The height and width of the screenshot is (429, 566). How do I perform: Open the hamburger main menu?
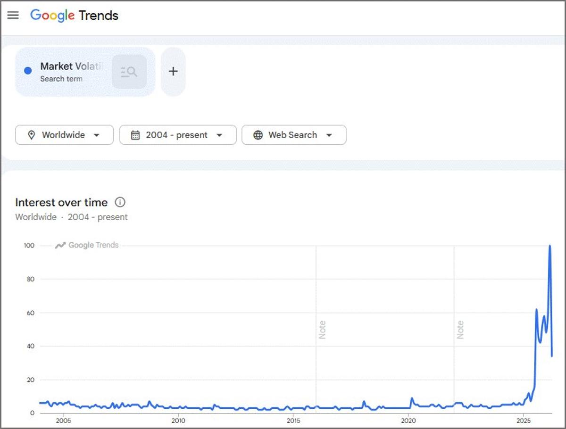pyautogui.click(x=13, y=15)
